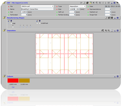122x106 pixels.
Task: Click the Perforated value field
Action: click(x=24, y=15)
